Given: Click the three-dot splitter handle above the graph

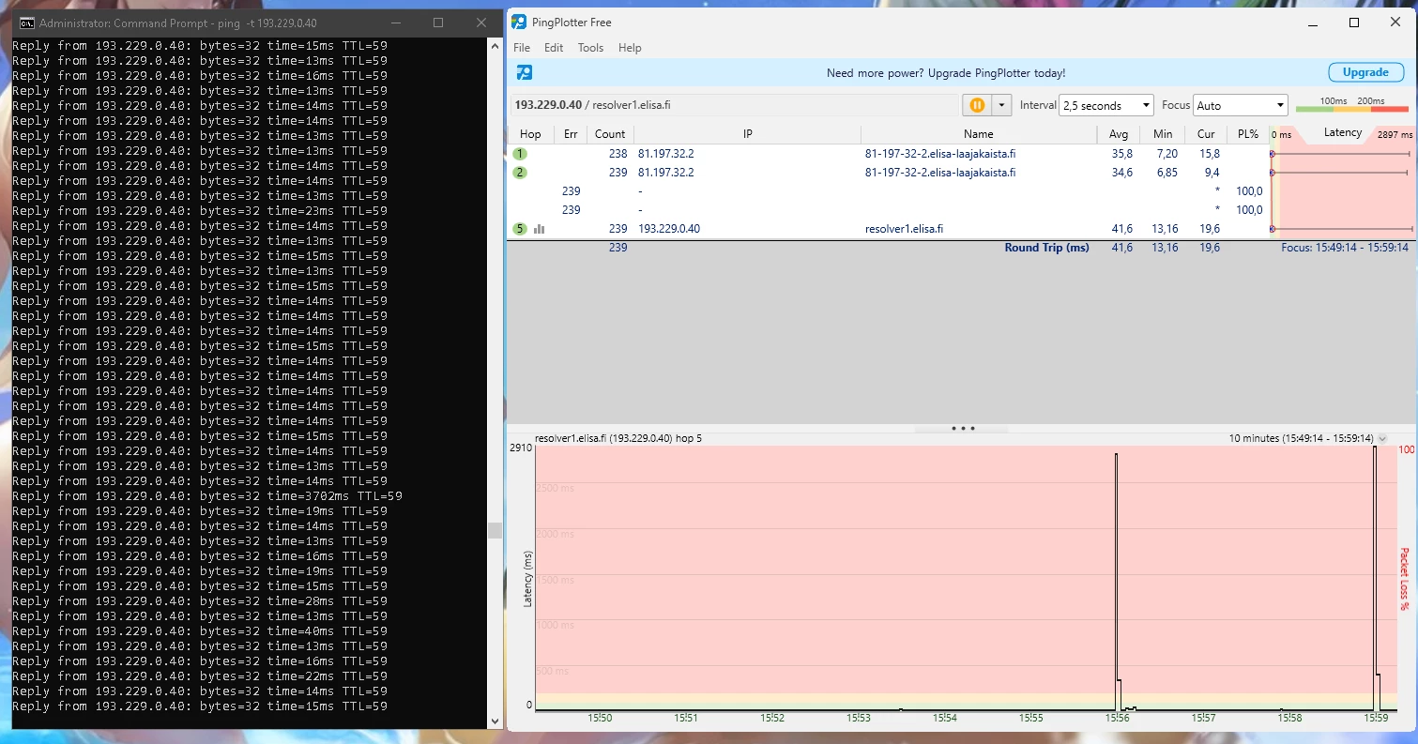Looking at the screenshot, I should click(x=963, y=428).
